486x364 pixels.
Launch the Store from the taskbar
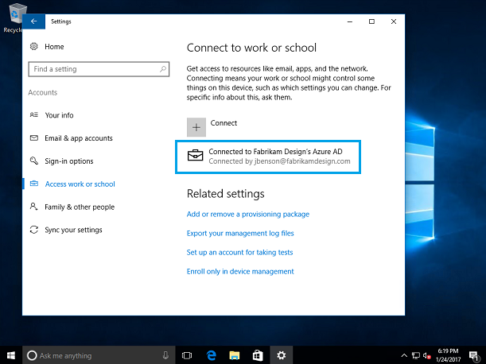(259, 355)
